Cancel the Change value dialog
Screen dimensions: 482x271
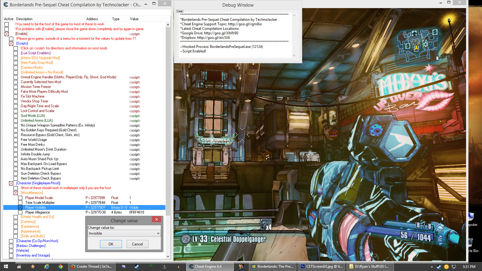(x=137, y=244)
